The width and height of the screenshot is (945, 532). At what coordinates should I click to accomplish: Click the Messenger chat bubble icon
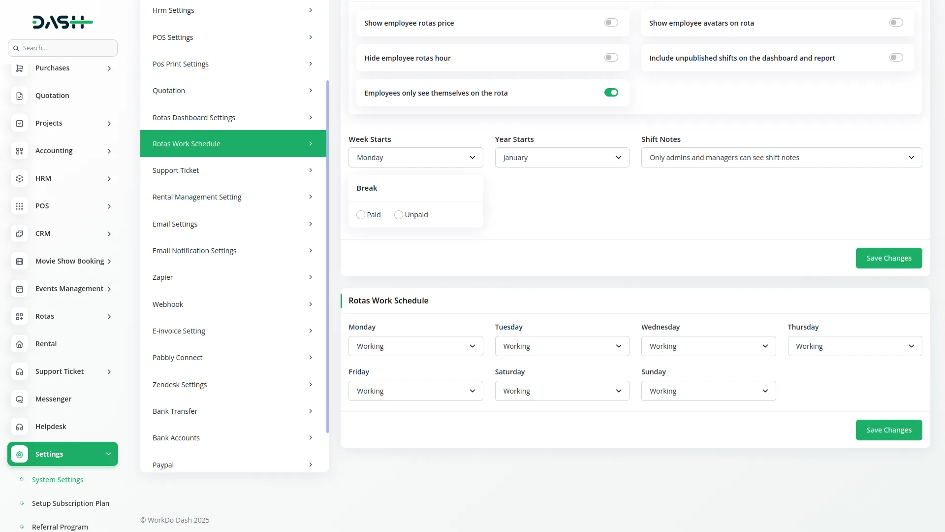(20, 399)
